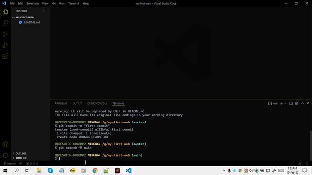Open launch profile dropdown next to plus
The image size is (312, 175).
[x=285, y=103]
